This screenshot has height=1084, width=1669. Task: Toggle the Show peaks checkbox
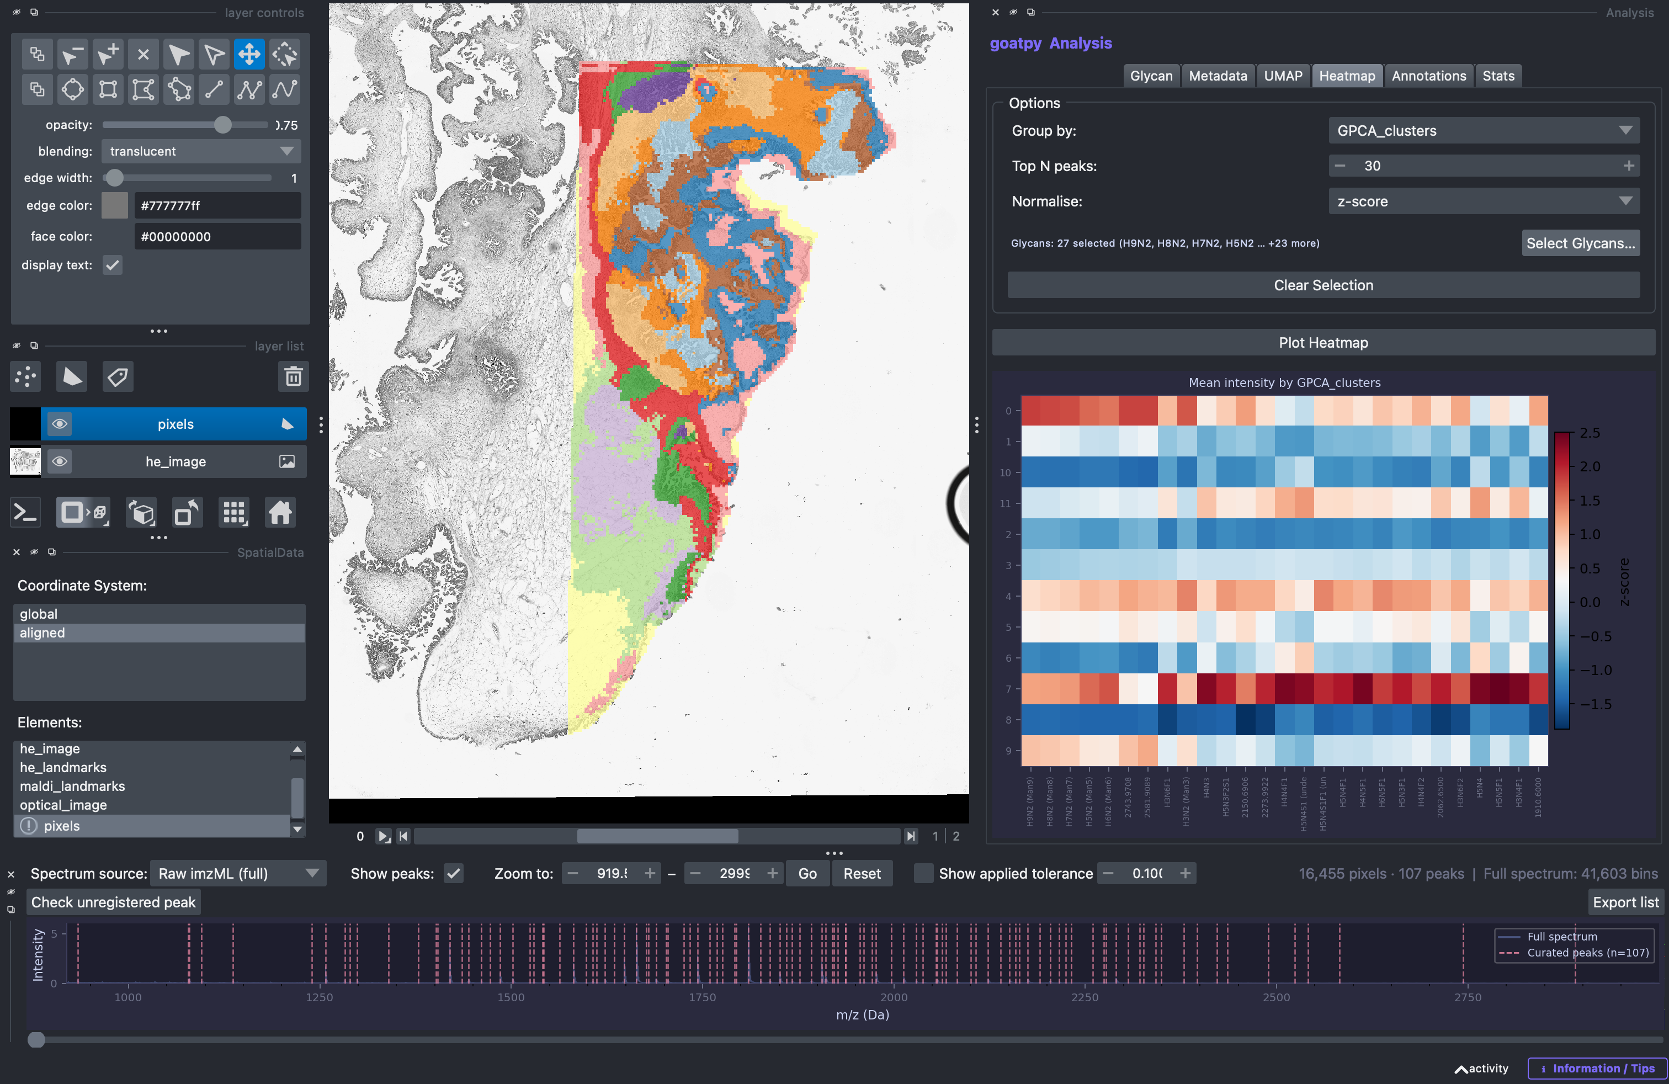point(454,874)
